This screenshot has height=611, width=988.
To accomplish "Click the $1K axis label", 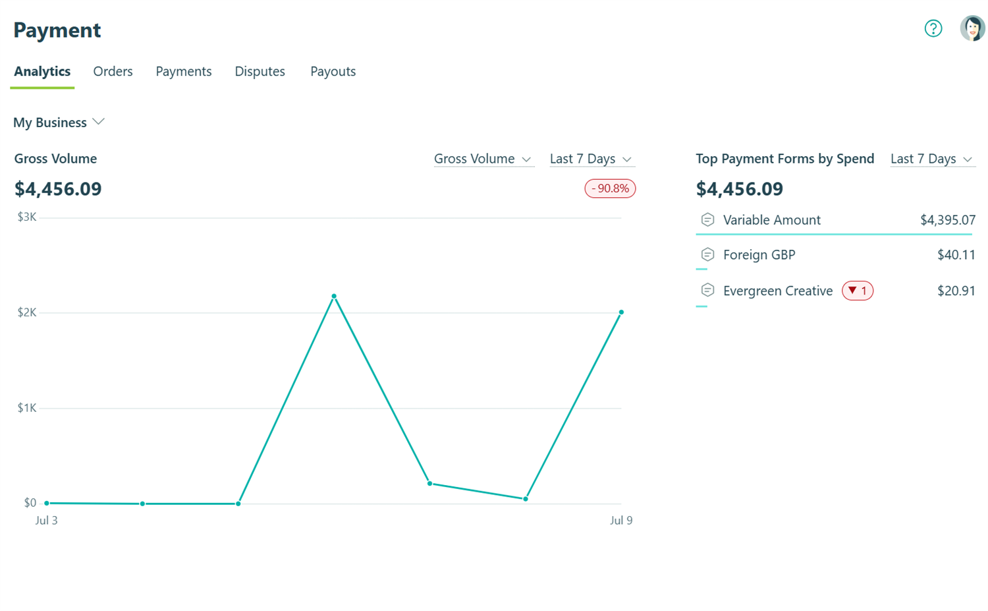I will tap(27, 408).
